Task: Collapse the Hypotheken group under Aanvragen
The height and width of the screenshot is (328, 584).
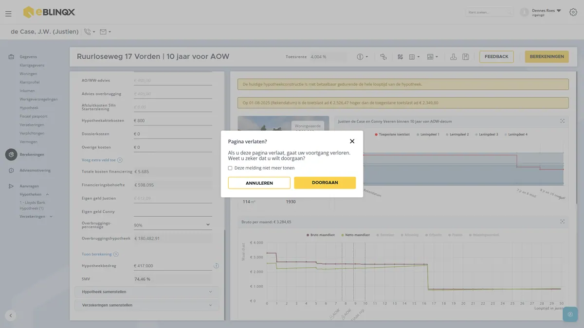Action: (x=47, y=194)
